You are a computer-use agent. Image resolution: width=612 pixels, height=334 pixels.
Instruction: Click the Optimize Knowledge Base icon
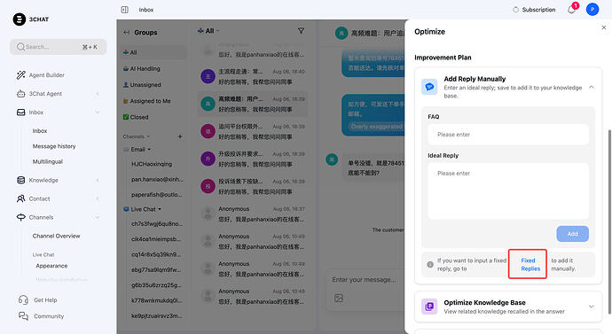(429, 307)
